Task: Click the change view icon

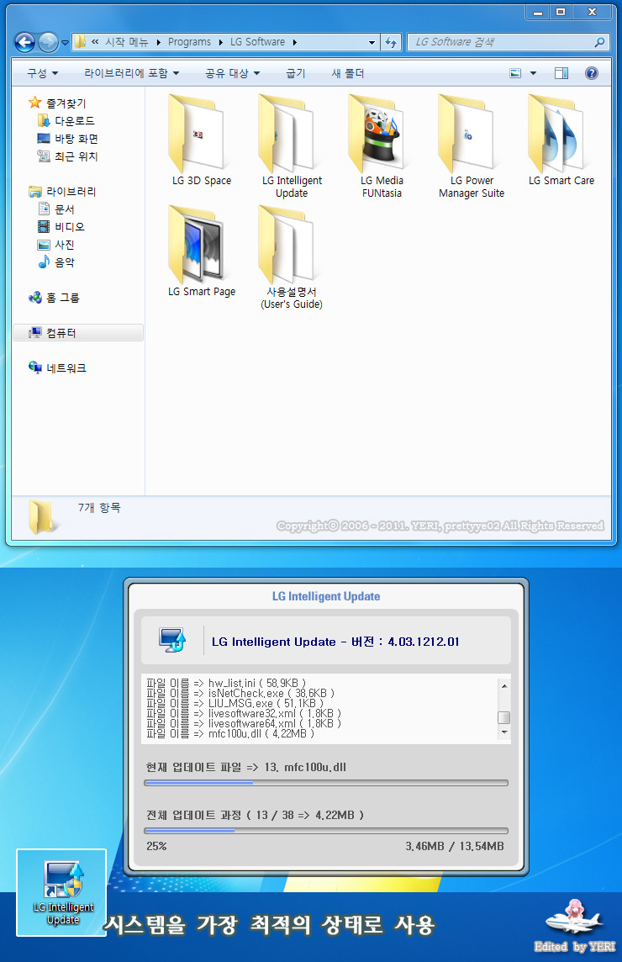Action: pos(515,73)
